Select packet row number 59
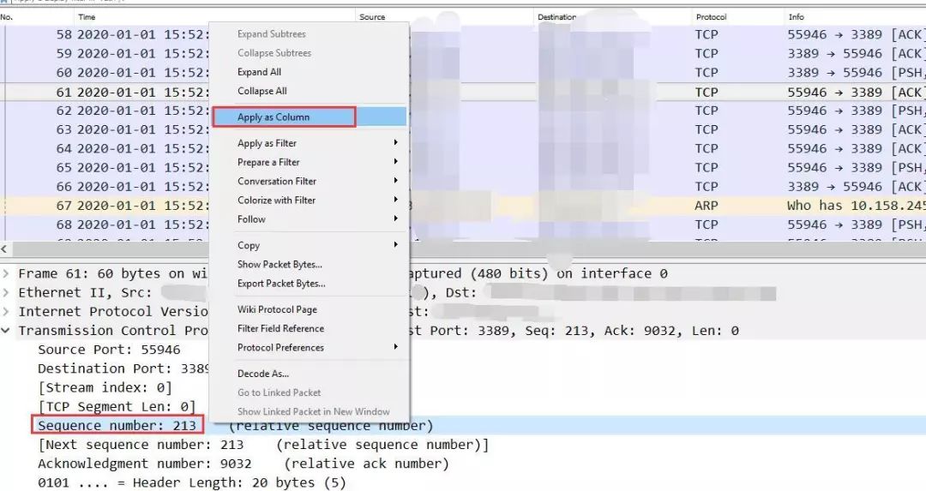The width and height of the screenshot is (926, 491). tap(463, 53)
